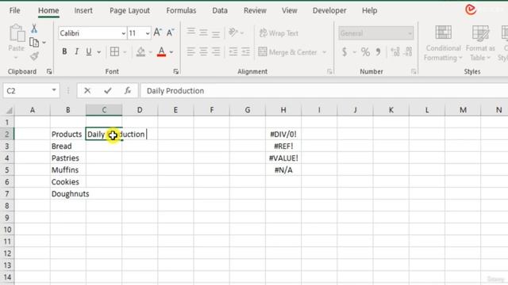Click Align Right icon

point(216,51)
